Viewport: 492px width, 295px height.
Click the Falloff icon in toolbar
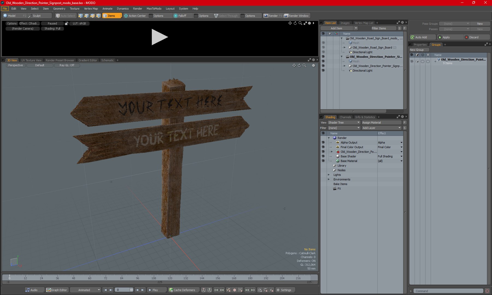175,16
